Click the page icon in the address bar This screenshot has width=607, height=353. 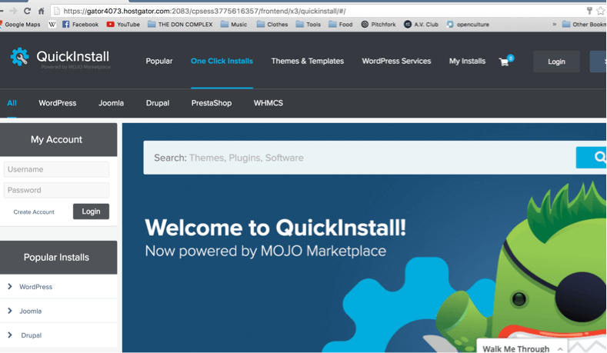coord(57,11)
